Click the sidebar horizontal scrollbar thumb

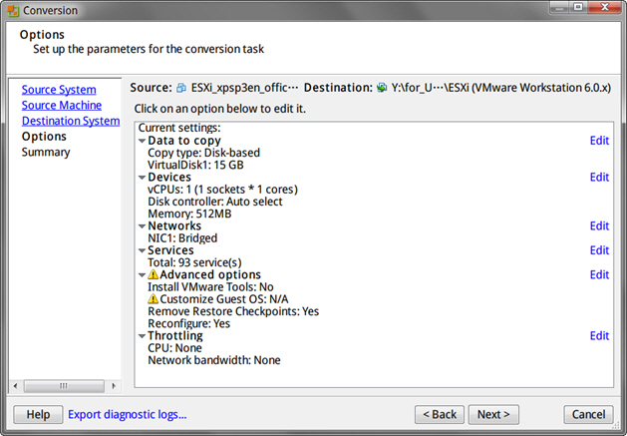(x=63, y=385)
